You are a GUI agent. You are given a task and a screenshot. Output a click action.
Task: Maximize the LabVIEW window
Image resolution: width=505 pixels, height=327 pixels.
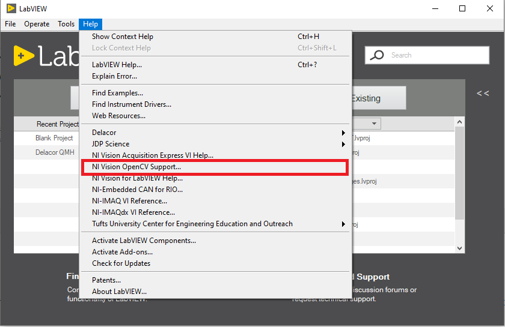point(462,8)
